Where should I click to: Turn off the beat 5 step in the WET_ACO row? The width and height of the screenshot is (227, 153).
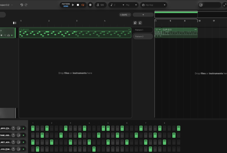(x=108, y=142)
